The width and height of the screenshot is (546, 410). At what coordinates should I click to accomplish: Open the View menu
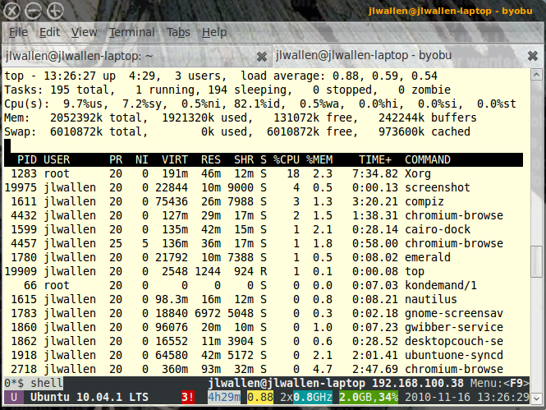[84, 32]
